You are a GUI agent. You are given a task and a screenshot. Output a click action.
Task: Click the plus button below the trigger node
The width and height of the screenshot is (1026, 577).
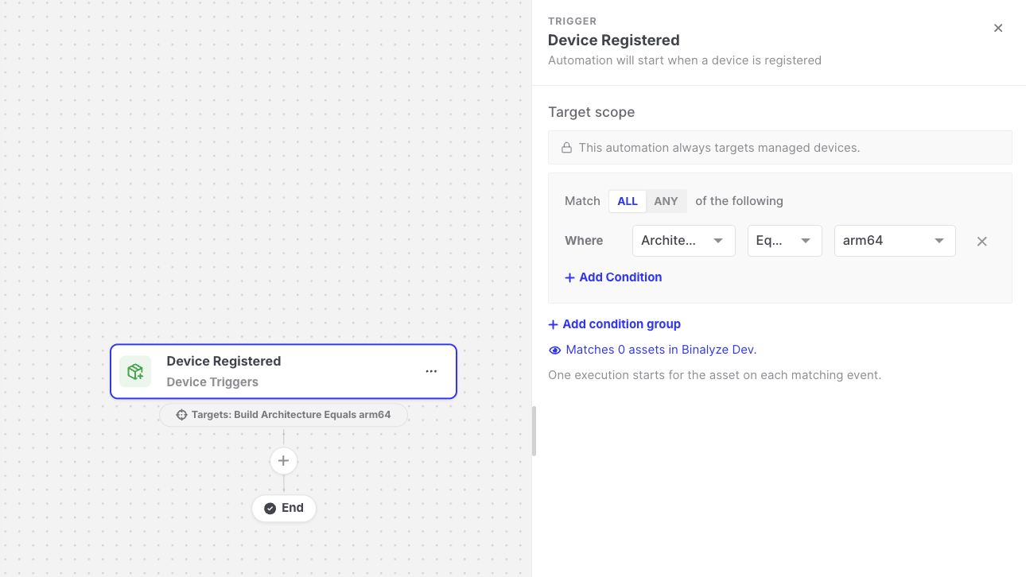[x=283, y=461]
